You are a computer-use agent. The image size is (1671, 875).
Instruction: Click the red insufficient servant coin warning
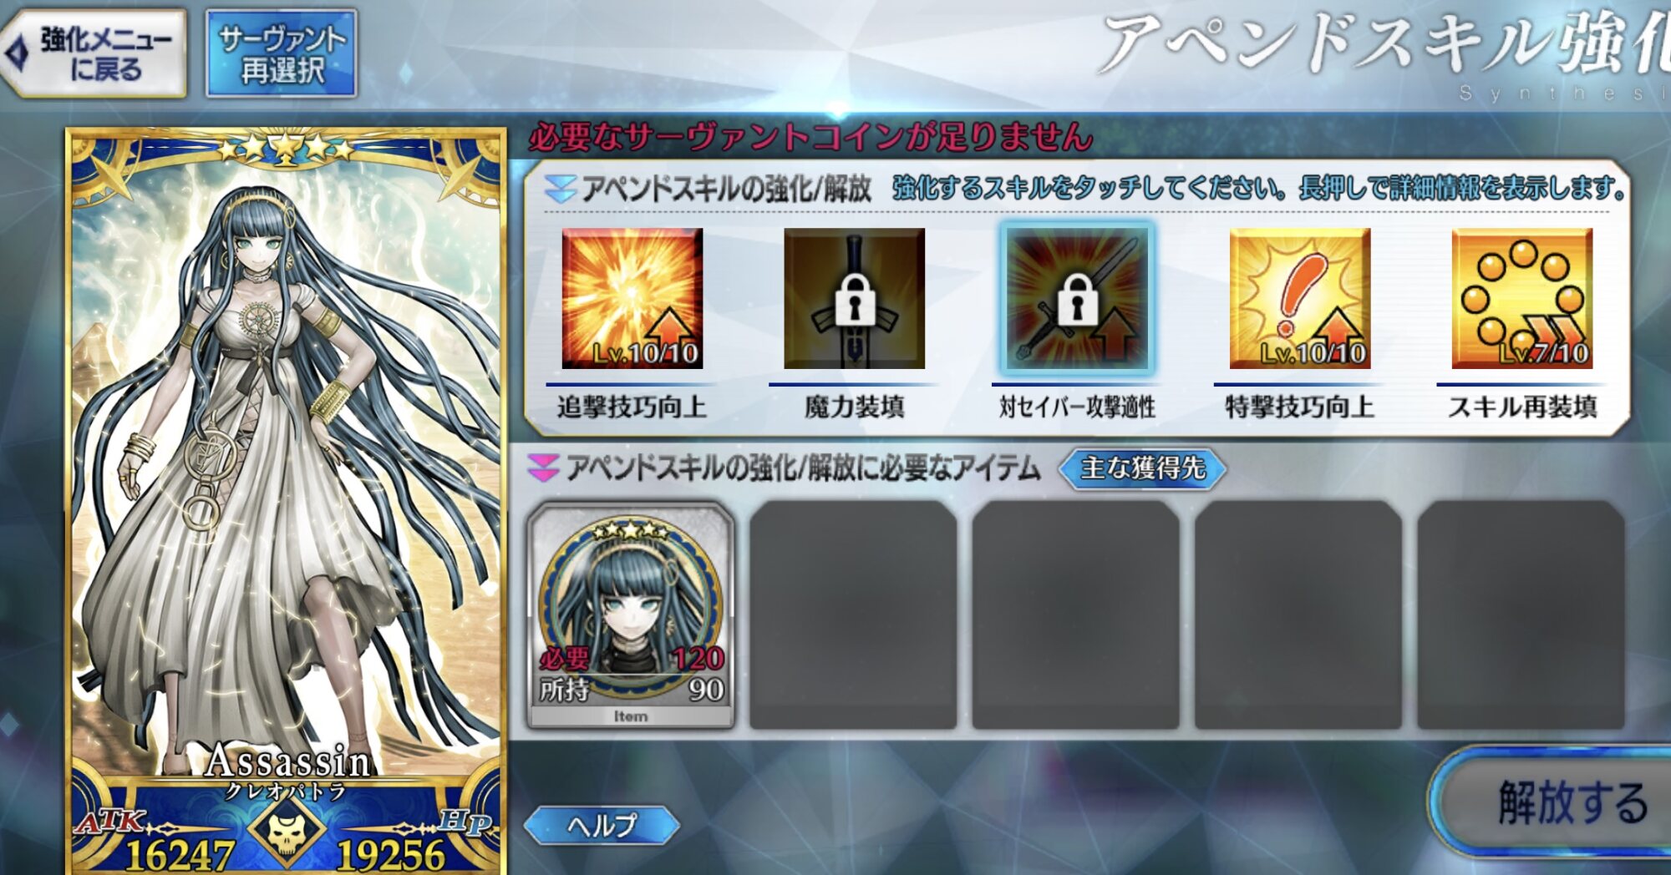click(x=810, y=136)
